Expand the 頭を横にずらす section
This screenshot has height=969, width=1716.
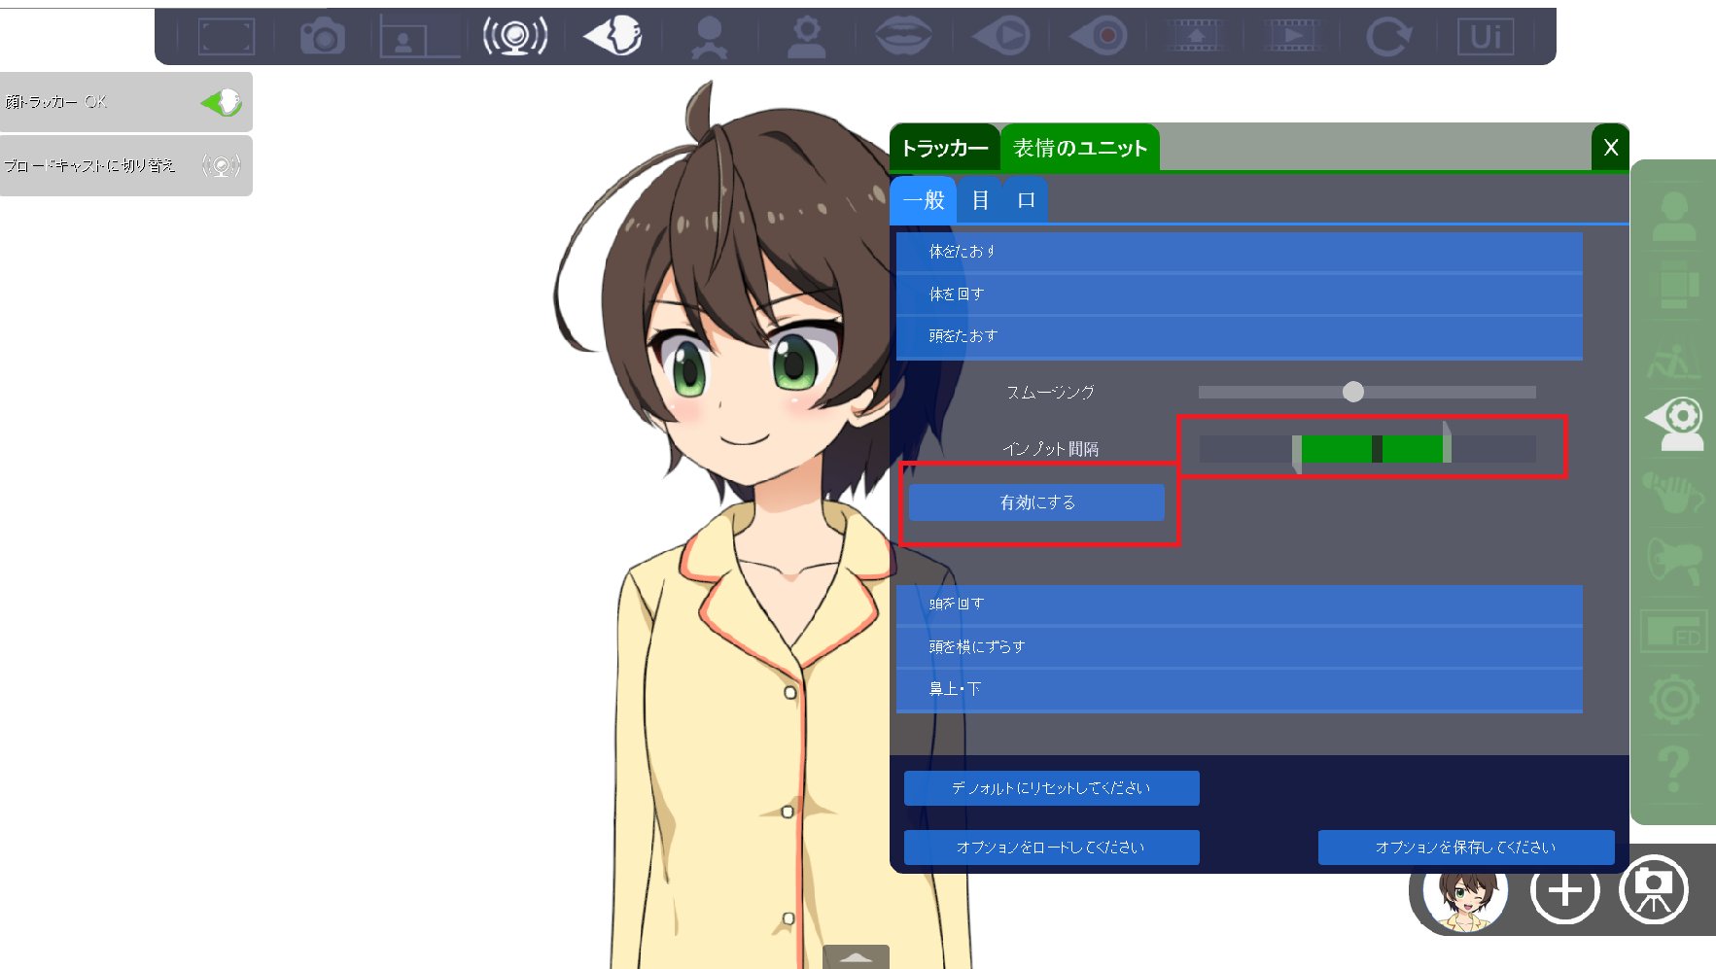(x=1239, y=647)
